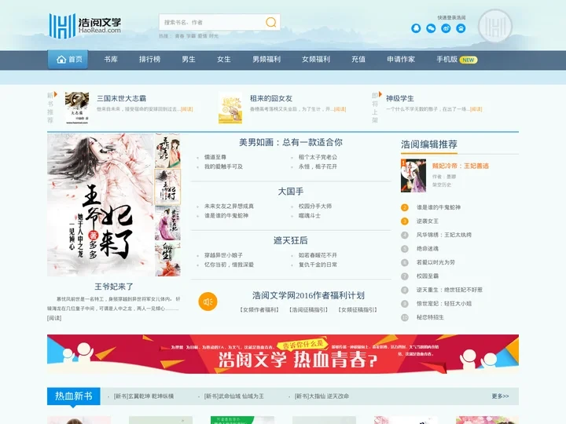
Task: Select the third pink slider cover thumbnail
Action: (167, 223)
